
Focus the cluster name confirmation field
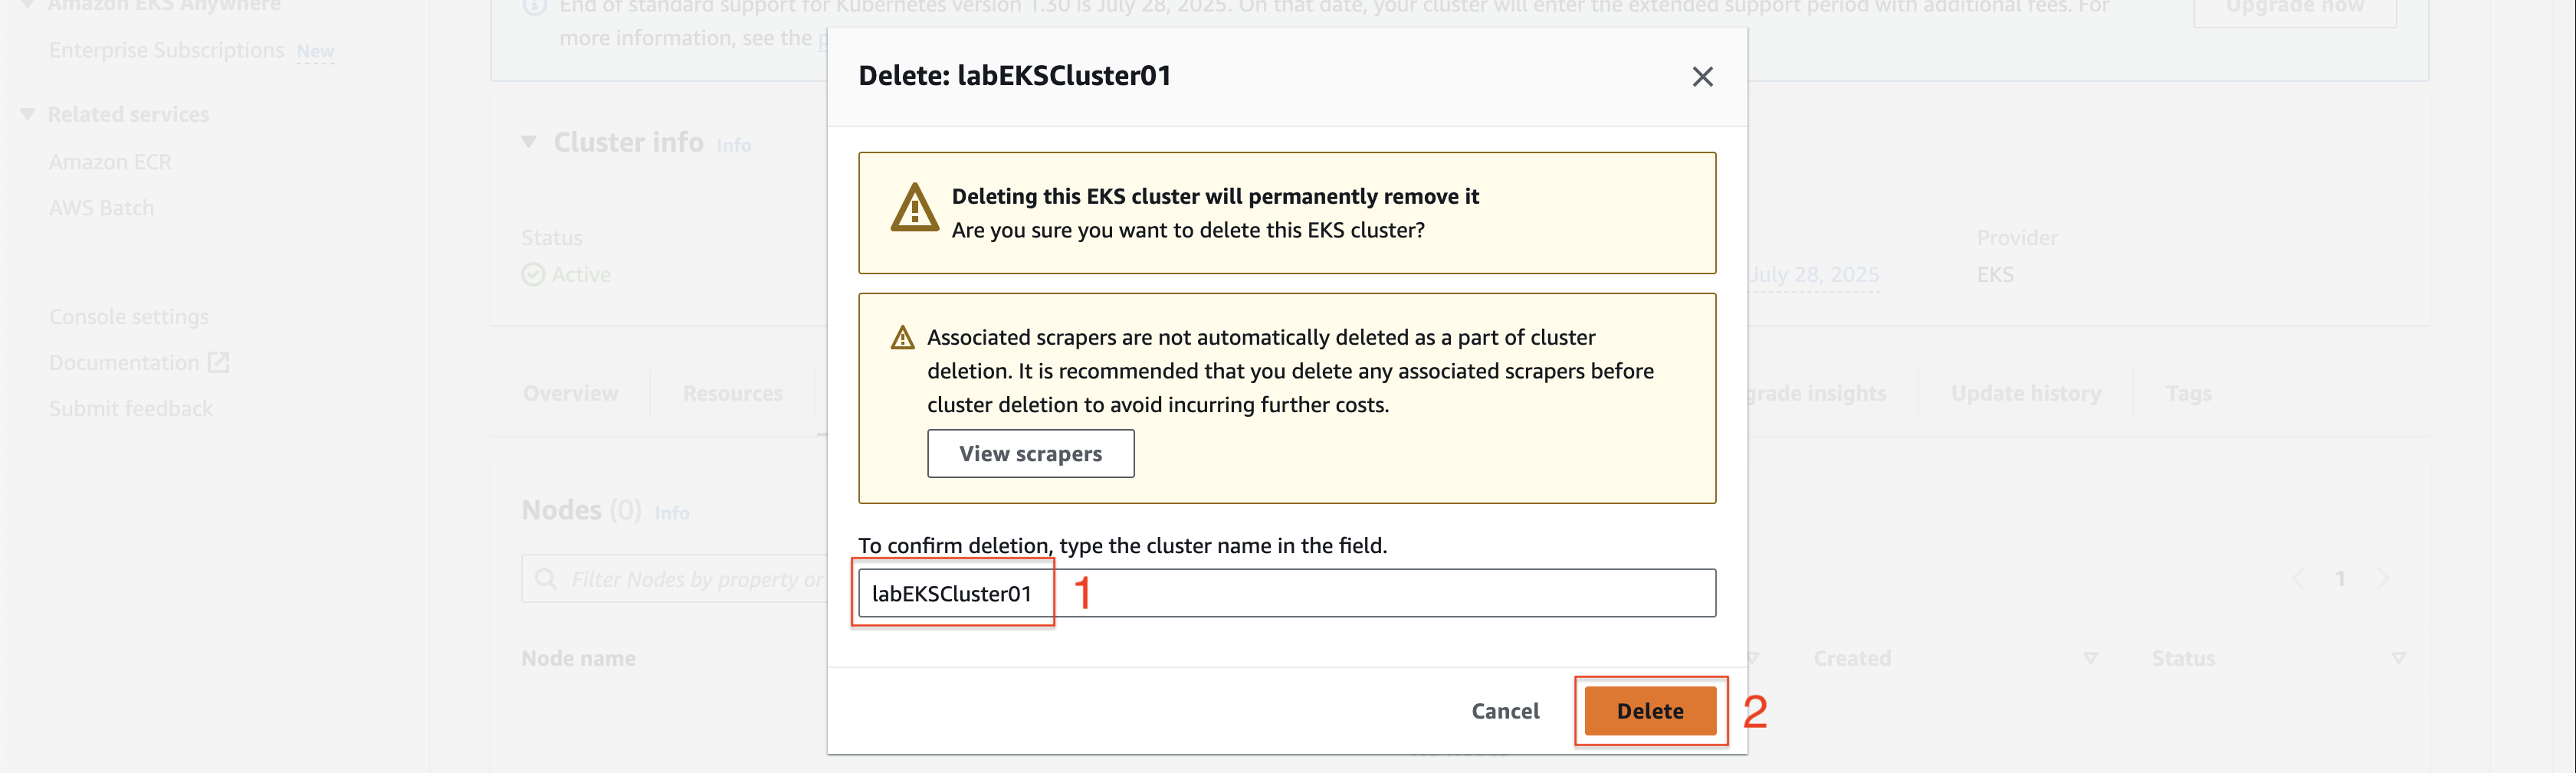coord(1287,593)
